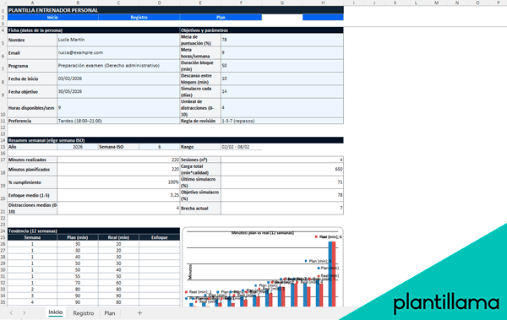Click Distracciones medias label cell
This screenshot has width=507, height=320.
[x=32, y=209]
